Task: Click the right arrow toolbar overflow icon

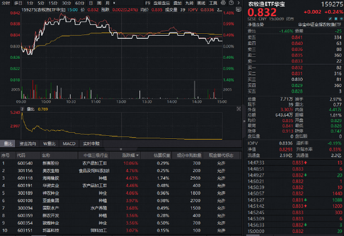Action: (x=238, y=3)
